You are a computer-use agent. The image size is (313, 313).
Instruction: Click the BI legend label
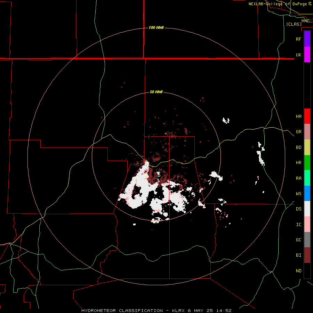tap(298, 255)
